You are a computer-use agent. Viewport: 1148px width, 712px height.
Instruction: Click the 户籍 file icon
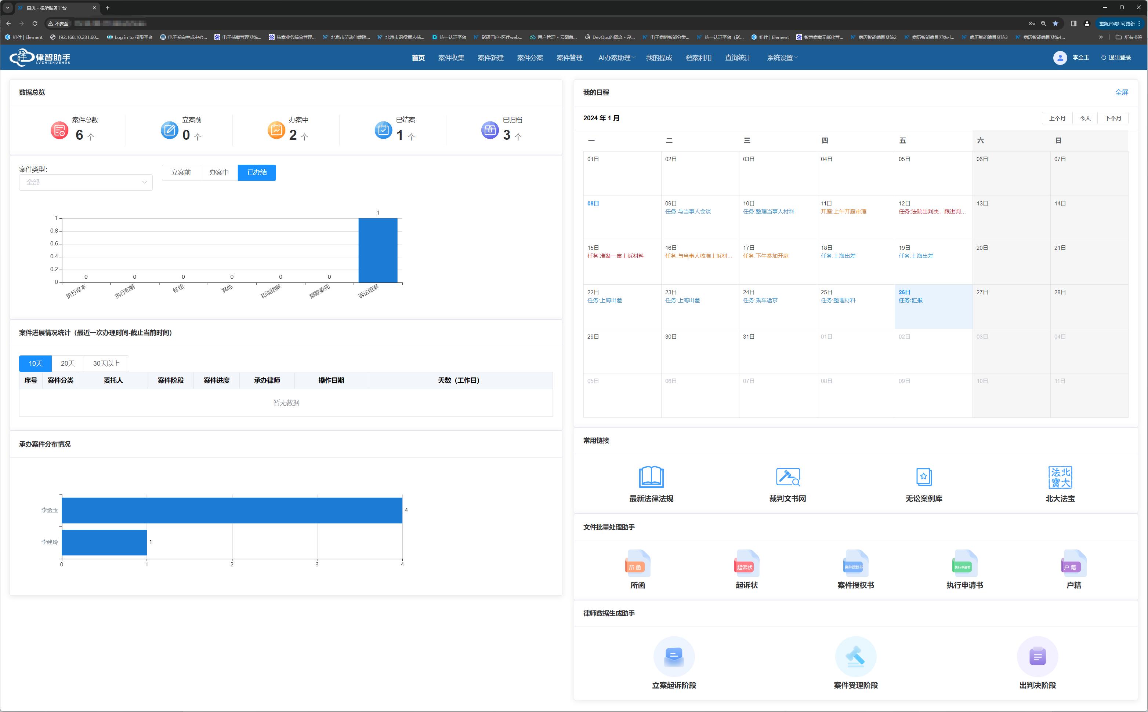(x=1073, y=563)
